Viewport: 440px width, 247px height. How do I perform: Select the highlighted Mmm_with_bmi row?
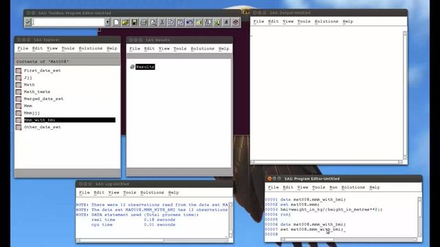(69, 120)
